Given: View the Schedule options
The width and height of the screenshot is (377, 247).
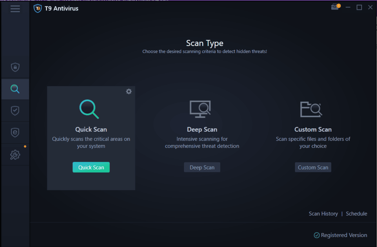Looking at the screenshot, I should (x=356, y=213).
